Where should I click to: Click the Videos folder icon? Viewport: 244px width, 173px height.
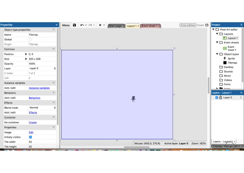221,80
